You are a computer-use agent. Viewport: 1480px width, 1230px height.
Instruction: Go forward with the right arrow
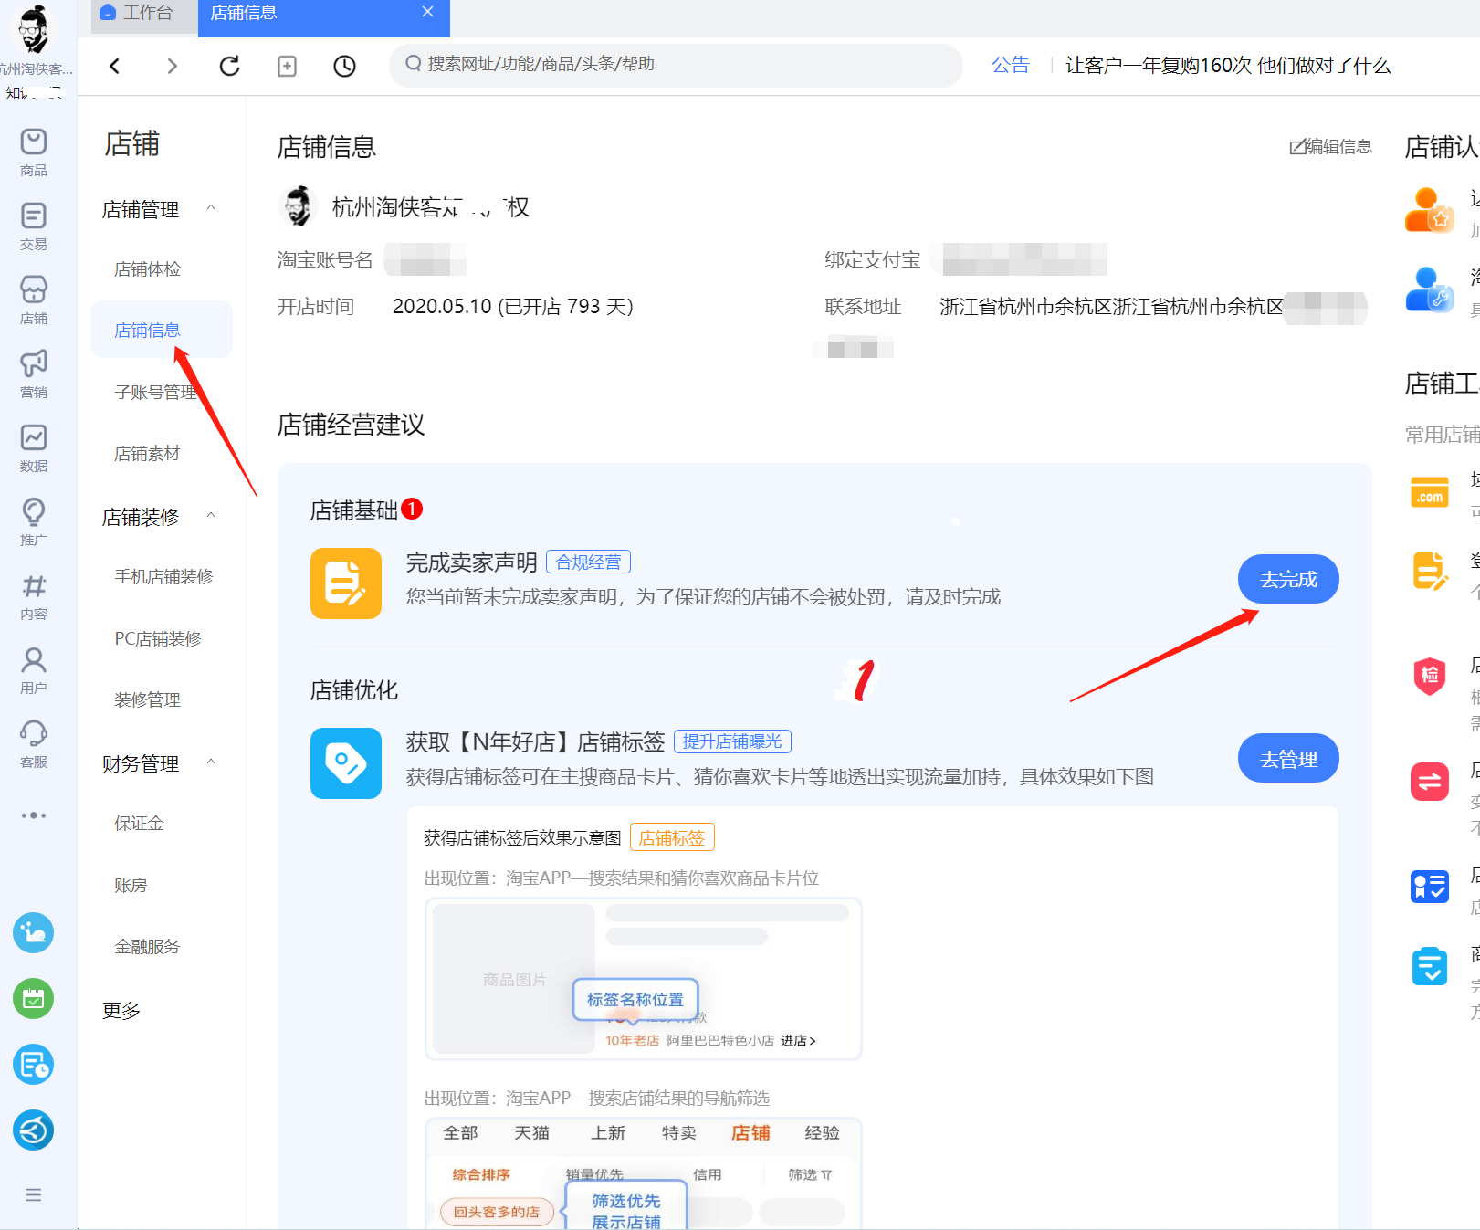pyautogui.click(x=172, y=66)
